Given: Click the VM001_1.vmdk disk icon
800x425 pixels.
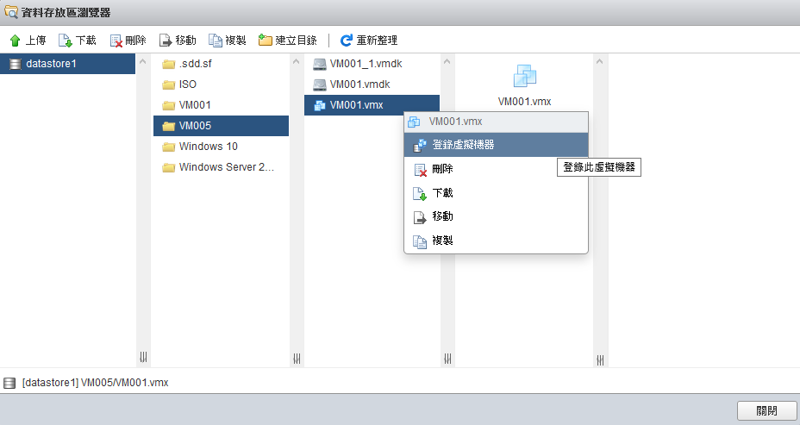Looking at the screenshot, I should pyautogui.click(x=319, y=64).
